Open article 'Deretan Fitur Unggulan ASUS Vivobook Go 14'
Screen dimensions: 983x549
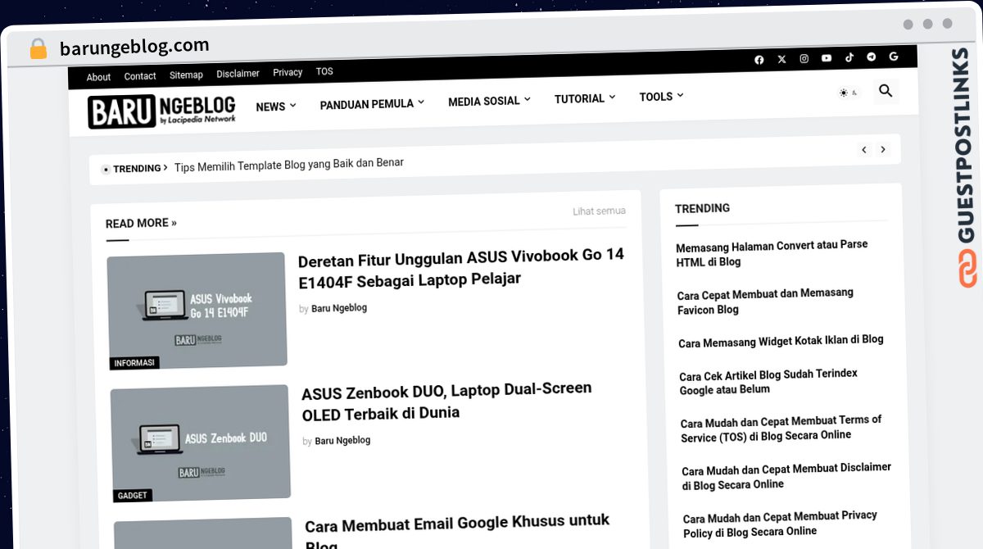[x=461, y=267]
